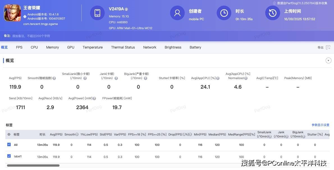Click the Honor of Kings game icon
This screenshot has height=170, width=334.
pos(12,13)
